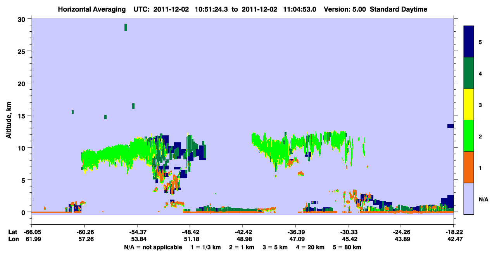504x258 pixels.
Task: Click latitude value -60.26
Action: click(84, 232)
